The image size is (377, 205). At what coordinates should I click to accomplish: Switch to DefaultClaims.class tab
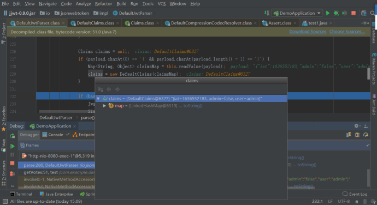[x=95, y=23]
